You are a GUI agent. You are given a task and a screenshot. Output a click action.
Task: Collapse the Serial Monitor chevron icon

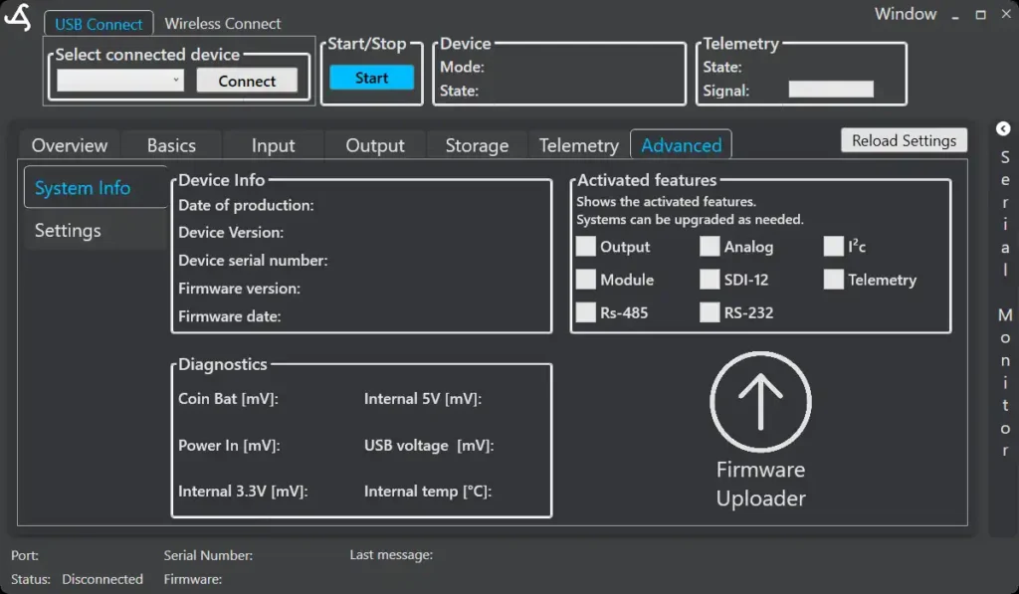click(x=1003, y=128)
